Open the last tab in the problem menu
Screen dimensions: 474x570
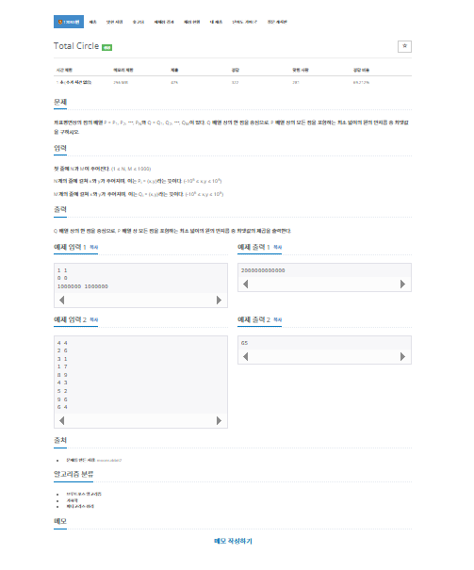pos(277,22)
